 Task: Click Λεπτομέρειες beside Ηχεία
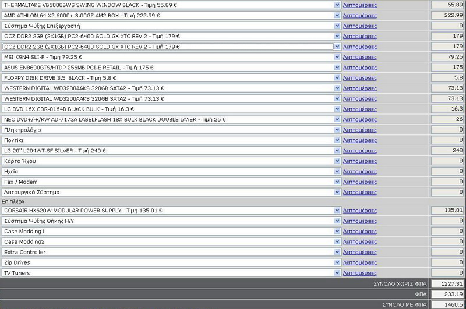click(359, 171)
